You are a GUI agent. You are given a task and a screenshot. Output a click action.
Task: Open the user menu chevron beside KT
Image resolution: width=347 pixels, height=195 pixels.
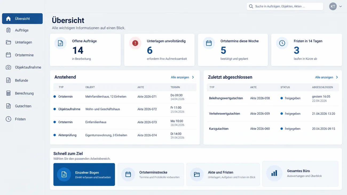coord(341,6)
